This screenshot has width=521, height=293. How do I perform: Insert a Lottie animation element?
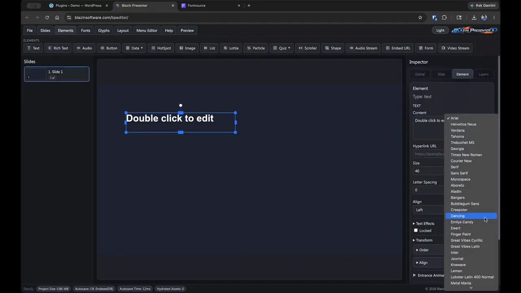coord(231,48)
